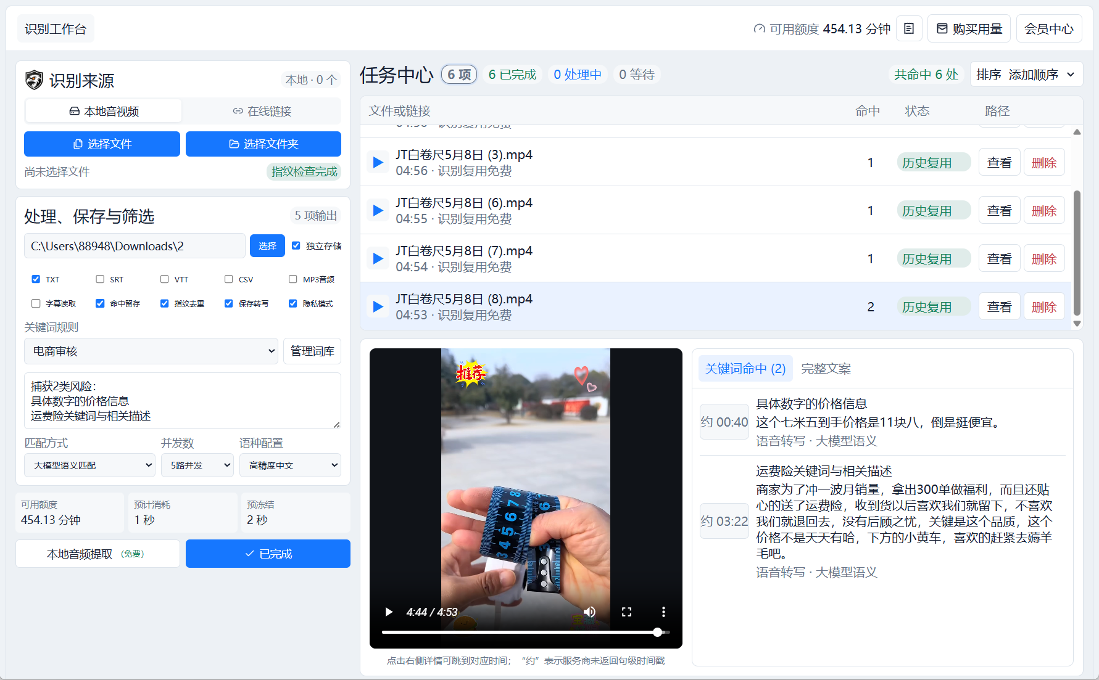1099x680 pixels.
Task: Filter tasks by 6 已完成
Action: pyautogui.click(x=512, y=75)
